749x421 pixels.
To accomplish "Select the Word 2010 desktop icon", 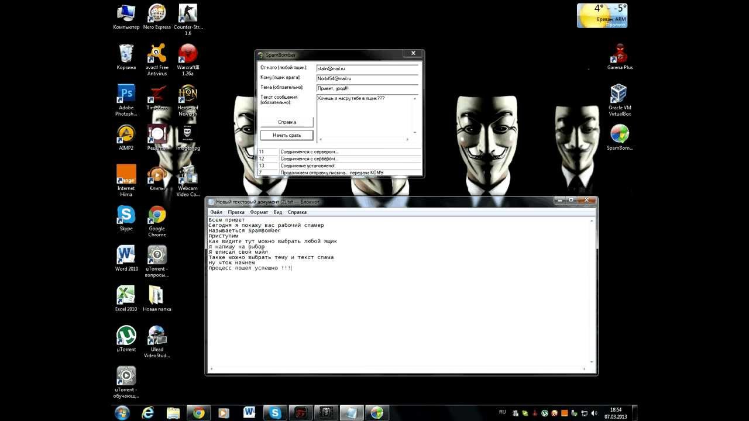I will pyautogui.click(x=126, y=259).
